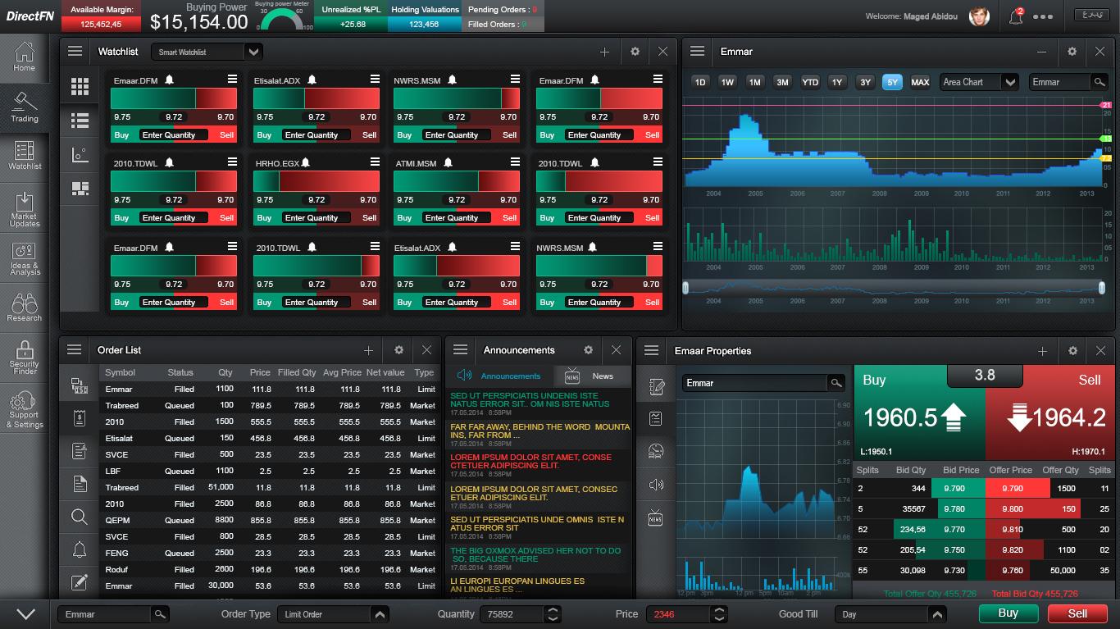Open the Order List hamburger menu

75,350
